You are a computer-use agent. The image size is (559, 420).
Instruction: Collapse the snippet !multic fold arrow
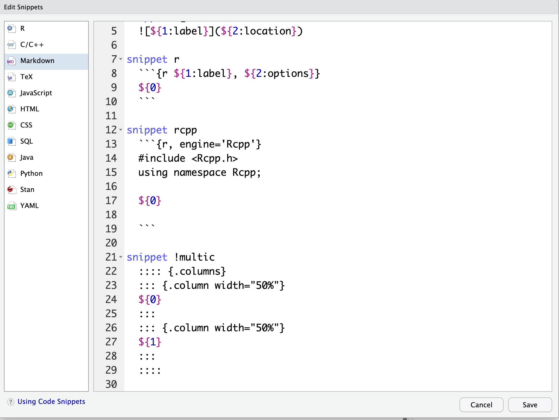[x=121, y=257]
